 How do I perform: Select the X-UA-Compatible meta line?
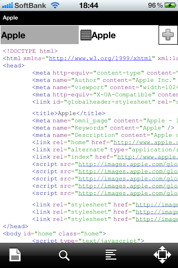(105, 95)
